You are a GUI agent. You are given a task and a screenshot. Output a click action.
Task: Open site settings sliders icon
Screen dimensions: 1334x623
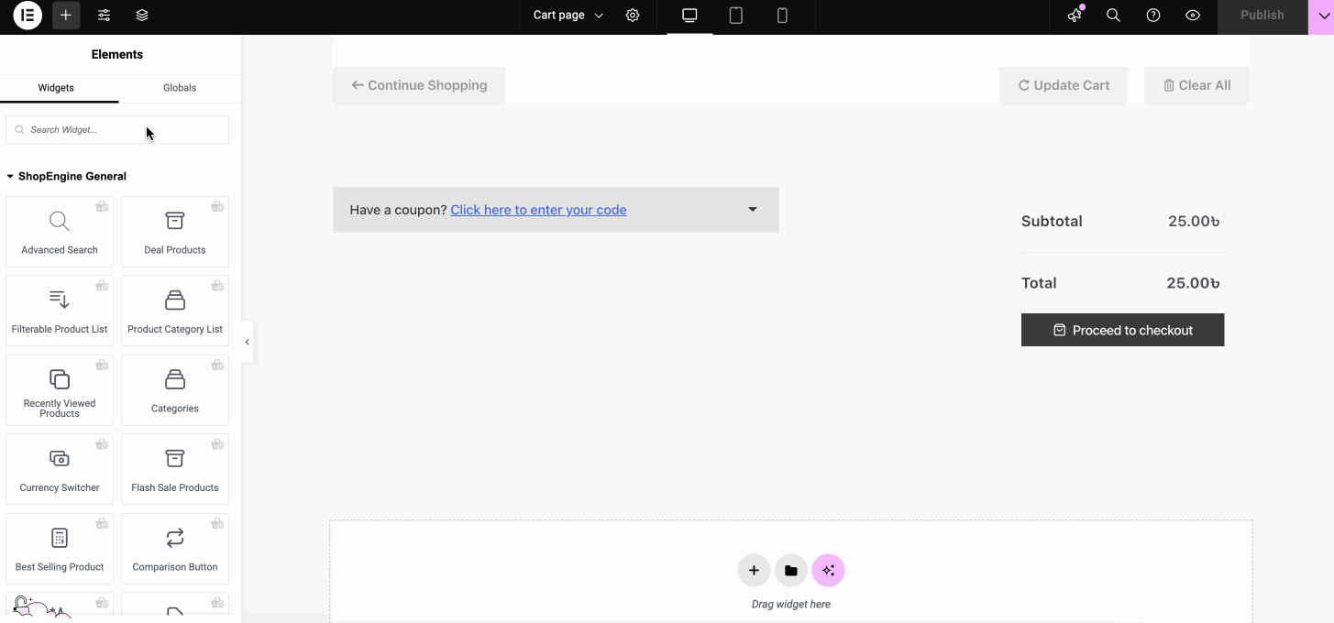coord(105,16)
